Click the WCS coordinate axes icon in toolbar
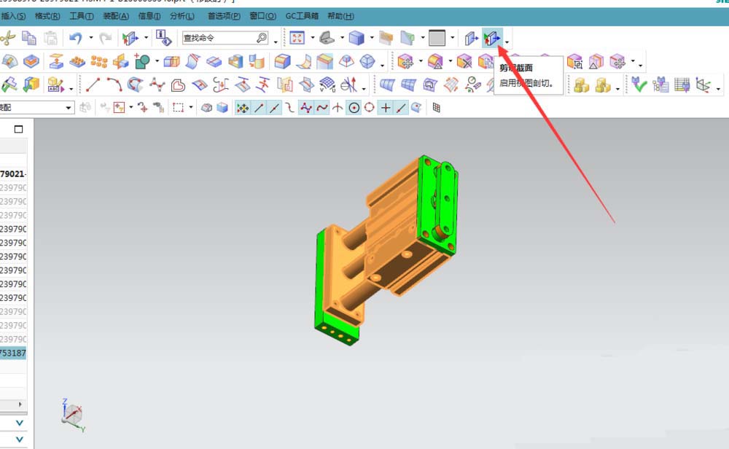The image size is (729, 449). pyautogui.click(x=703, y=85)
